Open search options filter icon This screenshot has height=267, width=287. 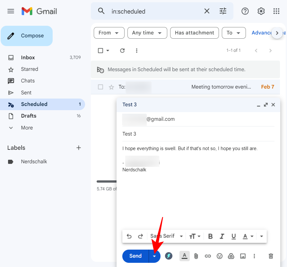223,11
